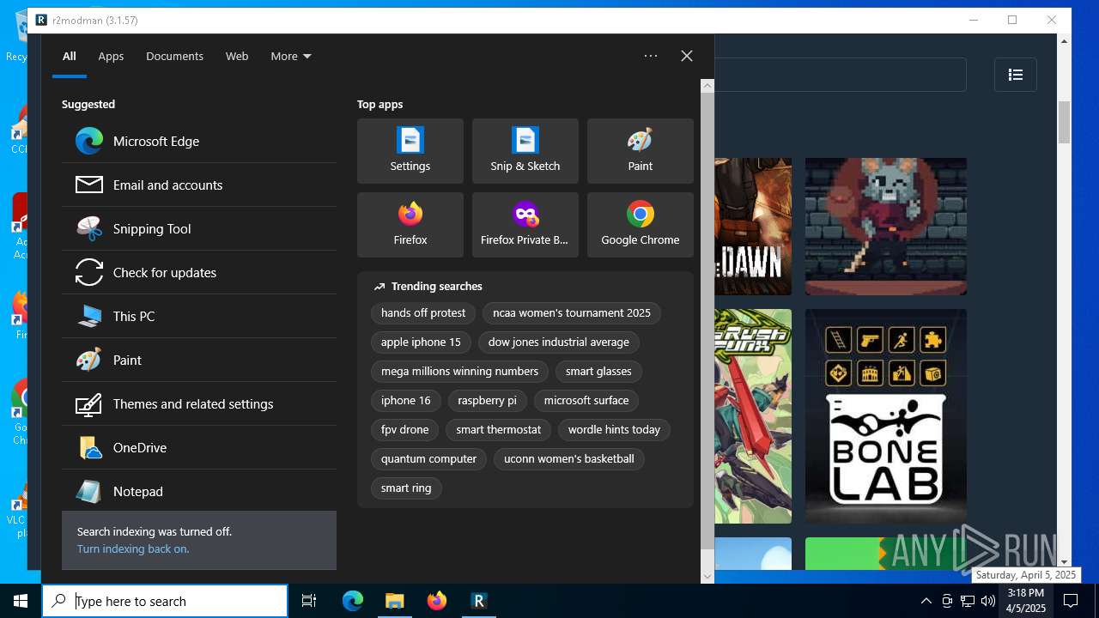The height and width of the screenshot is (618, 1099).
Task: Search trending 'wordle hints today'
Action: (x=614, y=429)
